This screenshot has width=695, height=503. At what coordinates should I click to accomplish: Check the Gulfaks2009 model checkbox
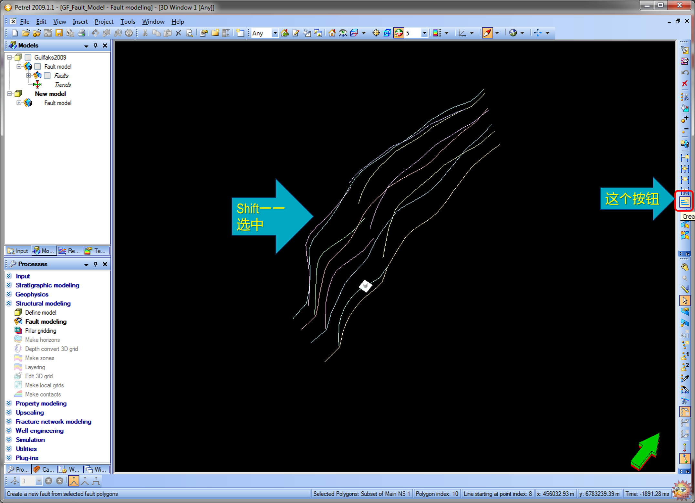[x=28, y=58]
